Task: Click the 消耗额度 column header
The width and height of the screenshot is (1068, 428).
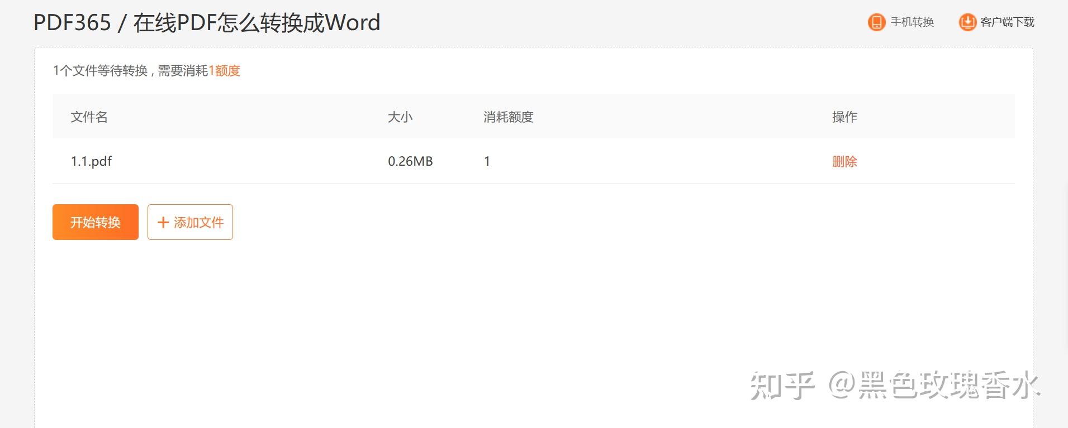Action: [509, 117]
